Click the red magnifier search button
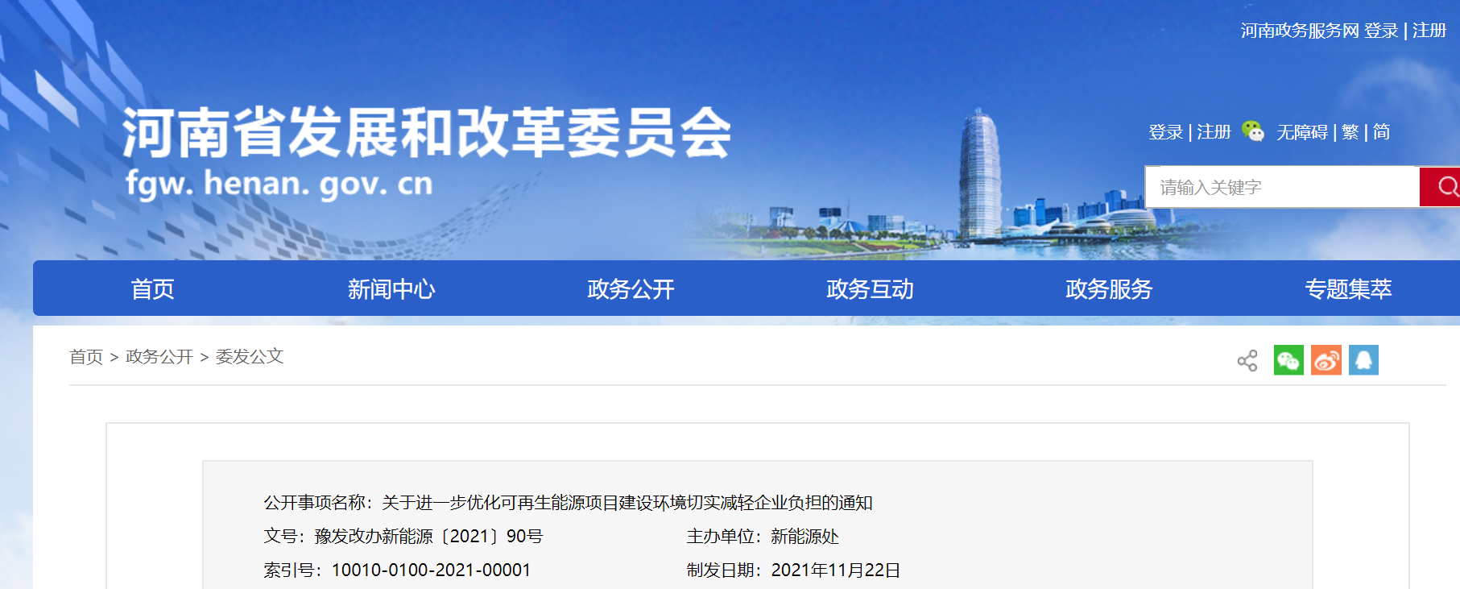The width and height of the screenshot is (1460, 589). (x=1444, y=187)
